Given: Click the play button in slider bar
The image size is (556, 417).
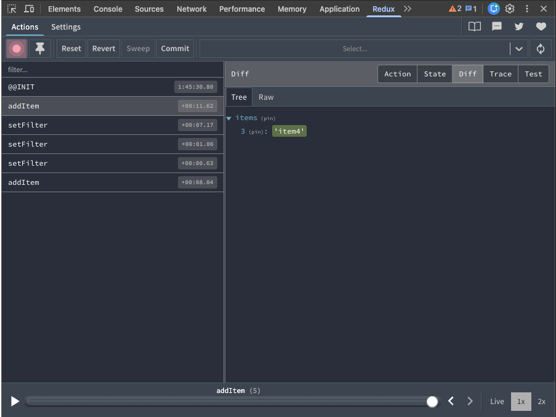Looking at the screenshot, I should pyautogui.click(x=15, y=402).
